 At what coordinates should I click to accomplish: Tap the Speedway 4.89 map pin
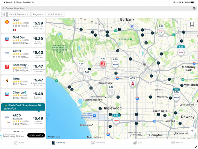pos(103,63)
